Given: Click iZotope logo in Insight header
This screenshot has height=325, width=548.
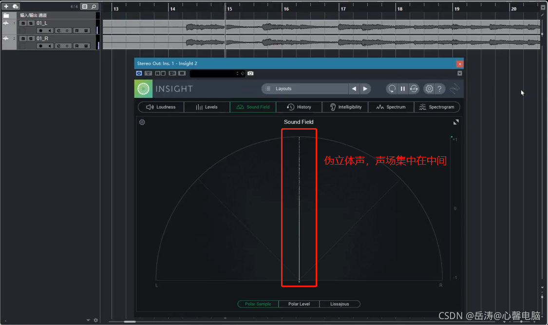Looking at the screenshot, I should click(454, 89).
